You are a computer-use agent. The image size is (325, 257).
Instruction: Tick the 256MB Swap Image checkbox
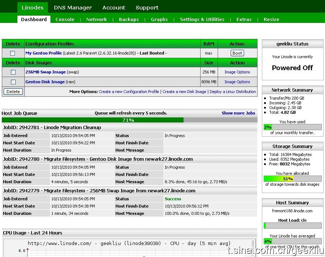[13, 72]
